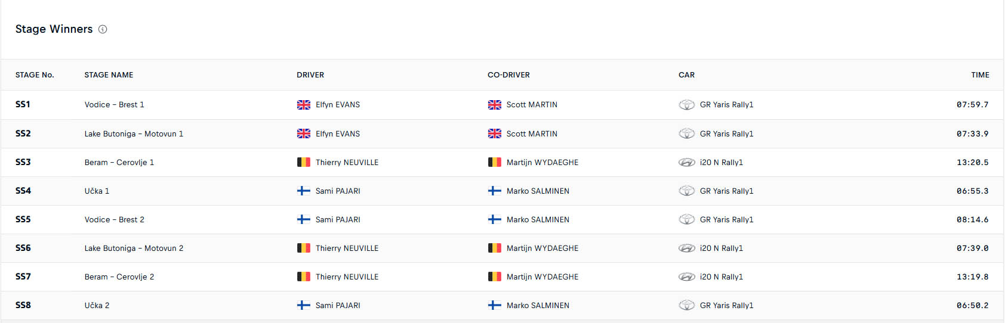Click the Belgian flag beside Martijn Wydaeghe in SS6
The image size is (1005, 323).
tap(495, 248)
